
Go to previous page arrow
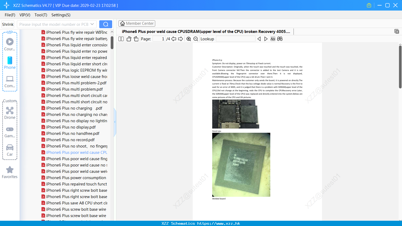[174, 39]
